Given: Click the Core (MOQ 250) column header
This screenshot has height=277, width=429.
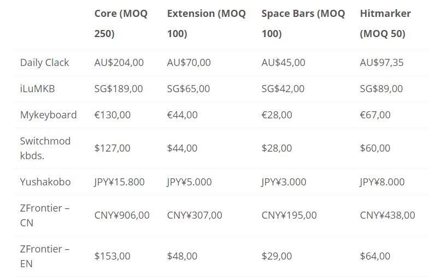Looking at the screenshot, I should pyautogui.click(x=121, y=23).
